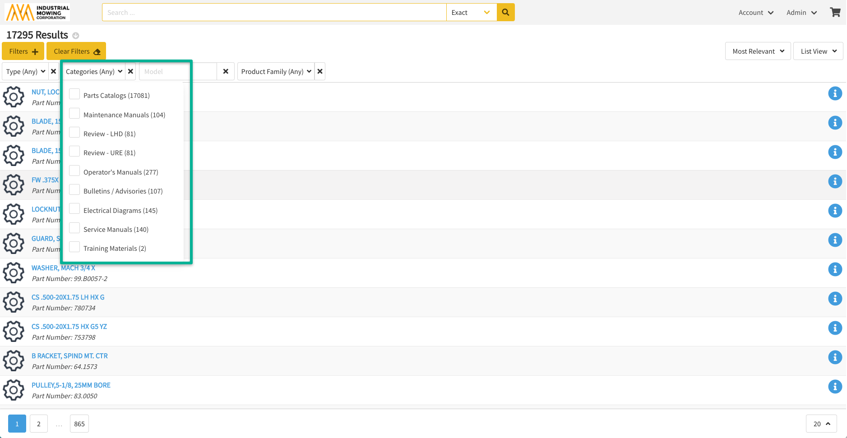Check the Parts Catalogs category checkbox

point(74,94)
